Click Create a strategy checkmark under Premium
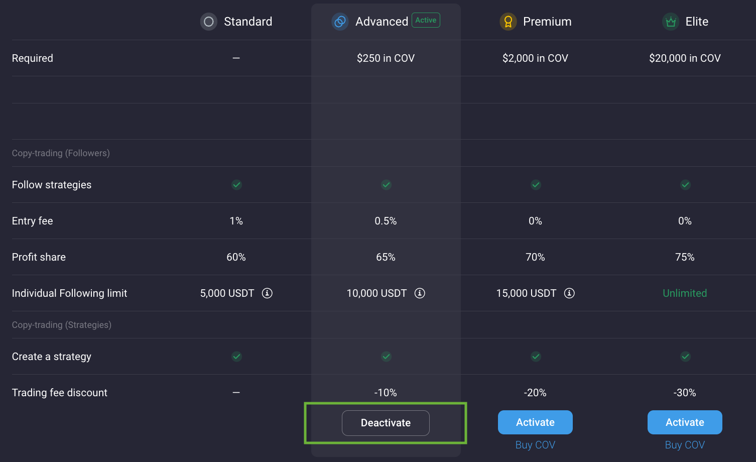Viewport: 756px width, 462px height. [x=536, y=357]
